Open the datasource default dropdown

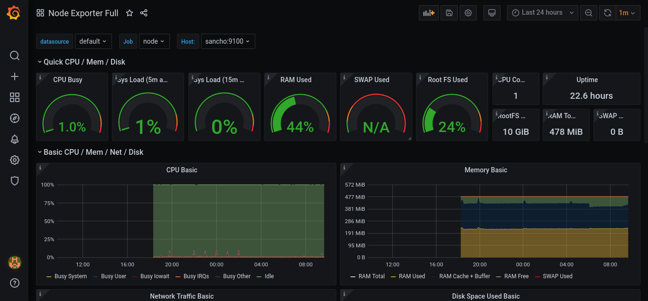coord(93,41)
